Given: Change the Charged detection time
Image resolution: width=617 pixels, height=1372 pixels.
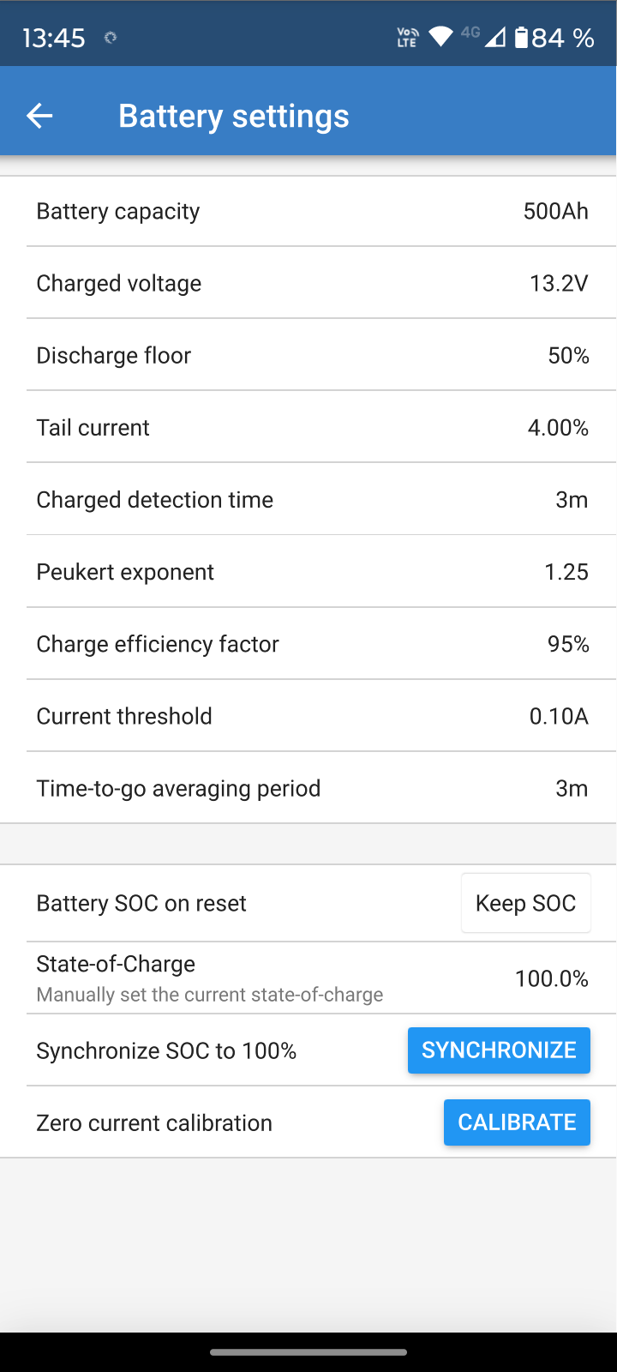Looking at the screenshot, I should pyautogui.click(x=308, y=500).
